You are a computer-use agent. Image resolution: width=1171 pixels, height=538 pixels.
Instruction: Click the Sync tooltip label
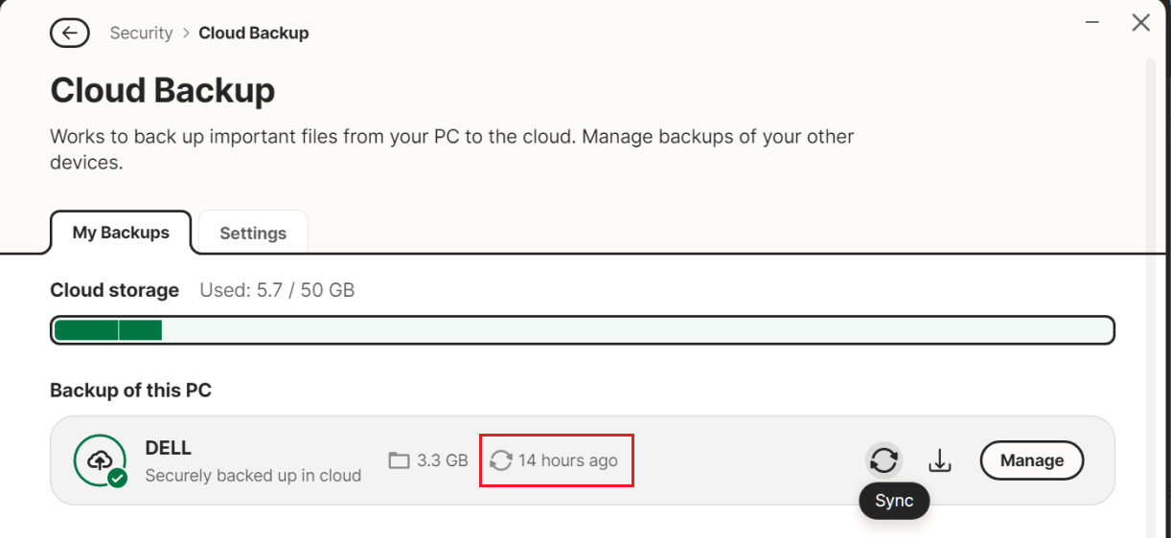894,501
